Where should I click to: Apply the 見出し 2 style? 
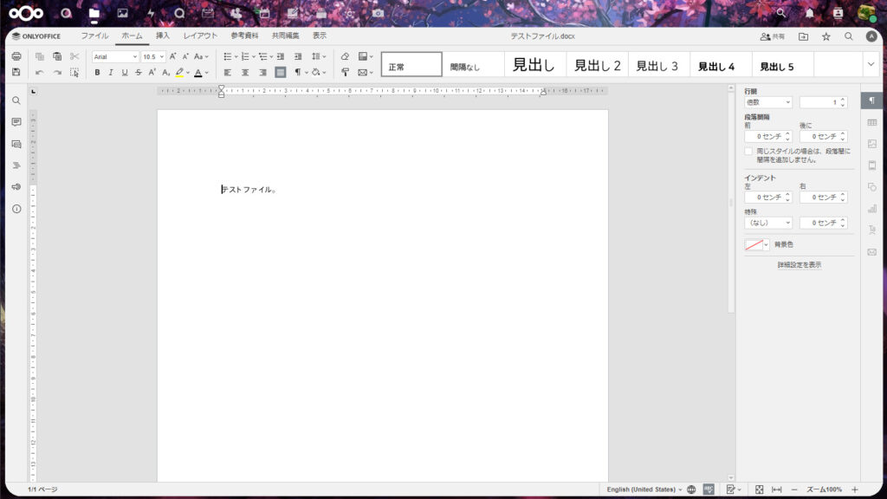tap(598, 65)
